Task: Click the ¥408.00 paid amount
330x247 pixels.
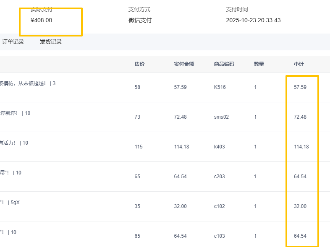Action: pos(42,20)
